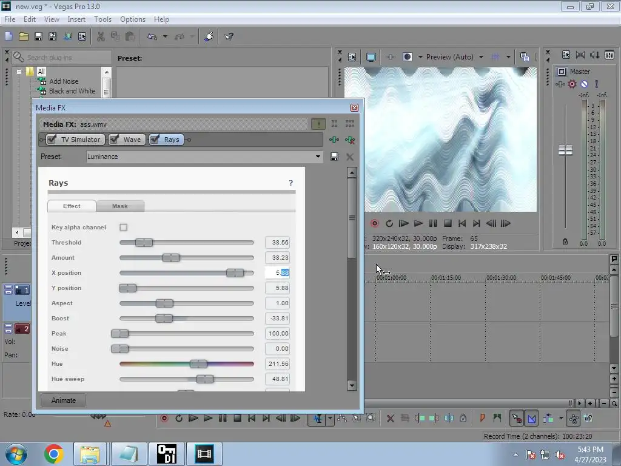Image resolution: width=621 pixels, height=466 pixels.
Task: Open the Undo history dropdown arrow
Action: click(x=165, y=36)
